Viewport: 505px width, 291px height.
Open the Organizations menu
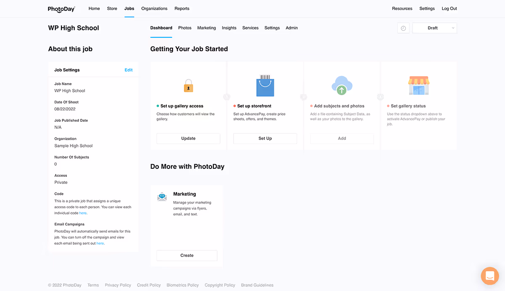coord(154,8)
